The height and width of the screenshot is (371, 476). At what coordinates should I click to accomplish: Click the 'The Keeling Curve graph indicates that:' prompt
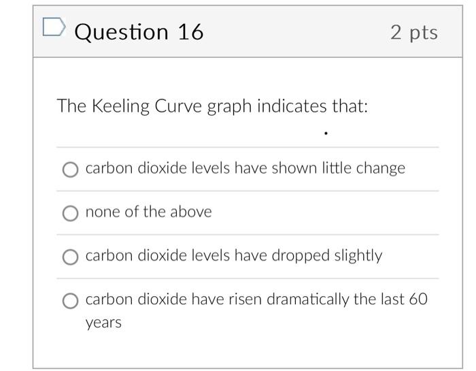(x=212, y=107)
